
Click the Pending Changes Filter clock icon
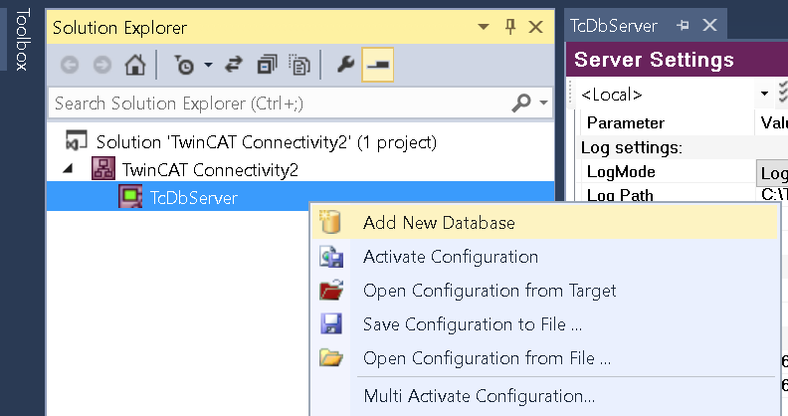pos(184,66)
